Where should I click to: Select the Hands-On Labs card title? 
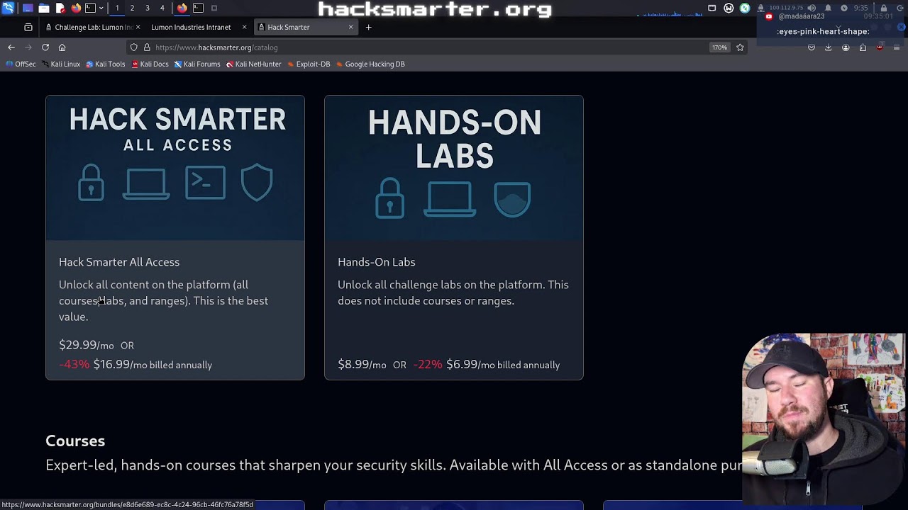tap(377, 262)
